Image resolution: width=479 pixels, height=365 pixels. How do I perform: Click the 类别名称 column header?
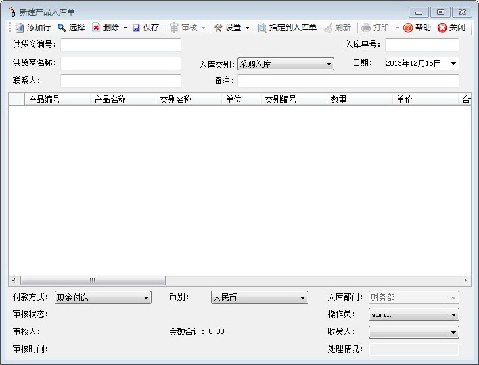[189, 99]
